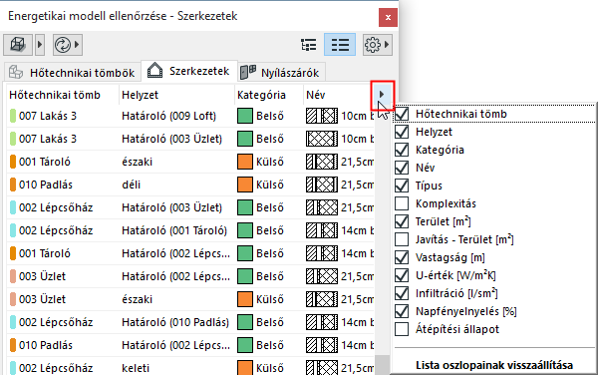Toggle Név column checkbox
Screen dimensions: 598x375
pyautogui.click(x=402, y=168)
